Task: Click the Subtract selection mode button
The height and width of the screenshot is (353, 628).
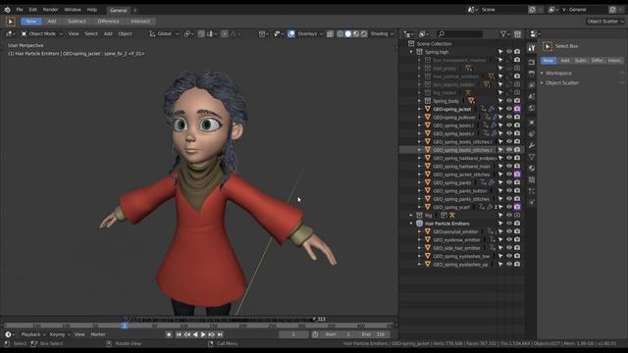Action: (x=77, y=22)
